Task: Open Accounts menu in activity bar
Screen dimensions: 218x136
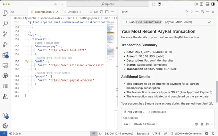Action: coord(5,116)
